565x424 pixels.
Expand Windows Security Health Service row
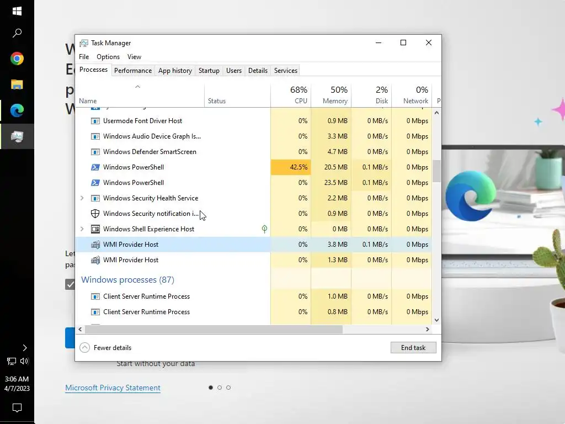82,198
